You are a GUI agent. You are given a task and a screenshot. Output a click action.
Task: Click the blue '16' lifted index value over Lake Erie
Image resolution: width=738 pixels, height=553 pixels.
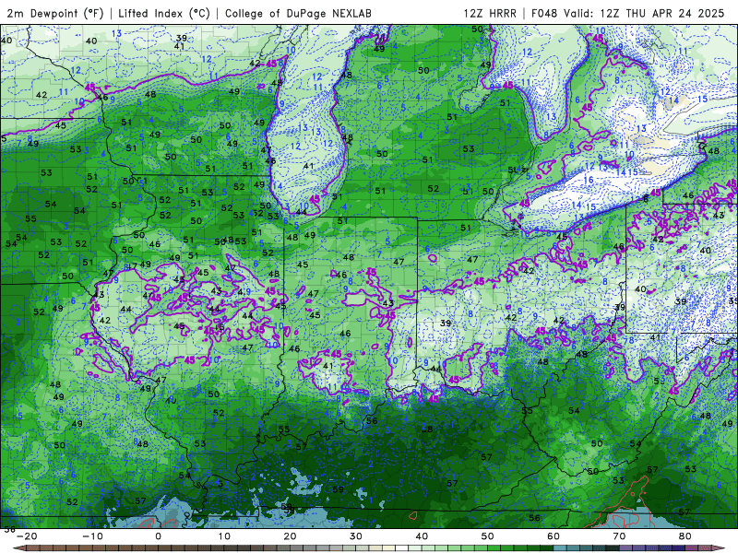(589, 180)
